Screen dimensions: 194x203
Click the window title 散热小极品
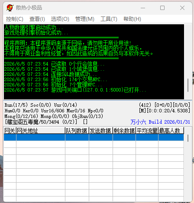[x=29, y=8]
